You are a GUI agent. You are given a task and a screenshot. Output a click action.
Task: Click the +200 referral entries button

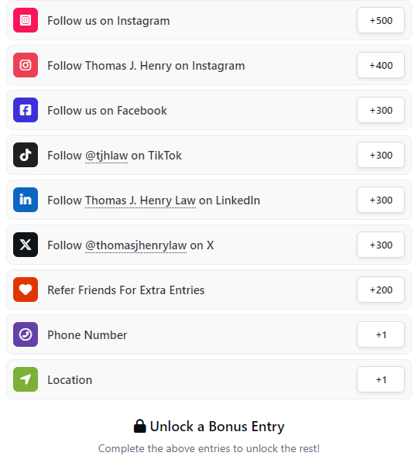pyautogui.click(x=381, y=290)
